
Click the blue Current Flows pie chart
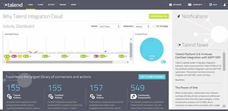tap(151, 49)
